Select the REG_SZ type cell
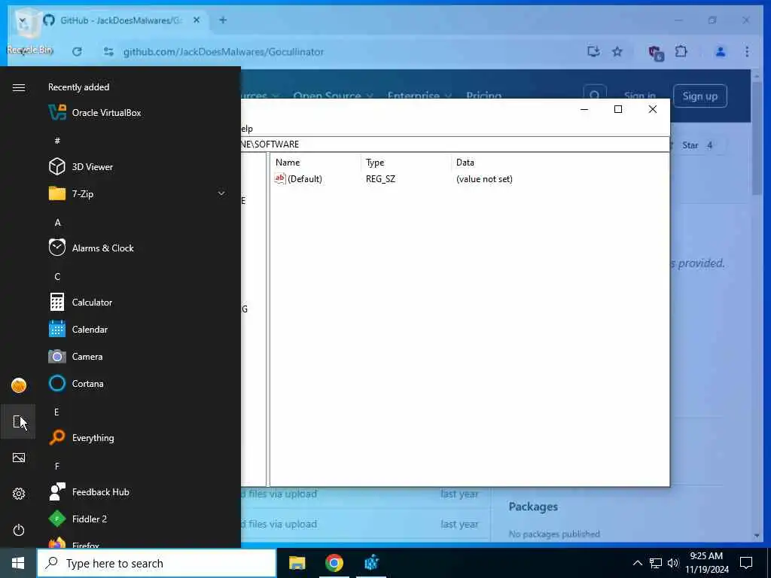 [x=380, y=179]
